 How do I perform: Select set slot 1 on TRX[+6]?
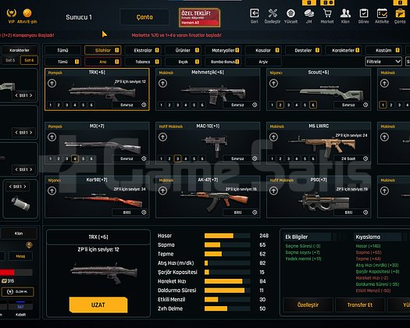click(x=51, y=105)
